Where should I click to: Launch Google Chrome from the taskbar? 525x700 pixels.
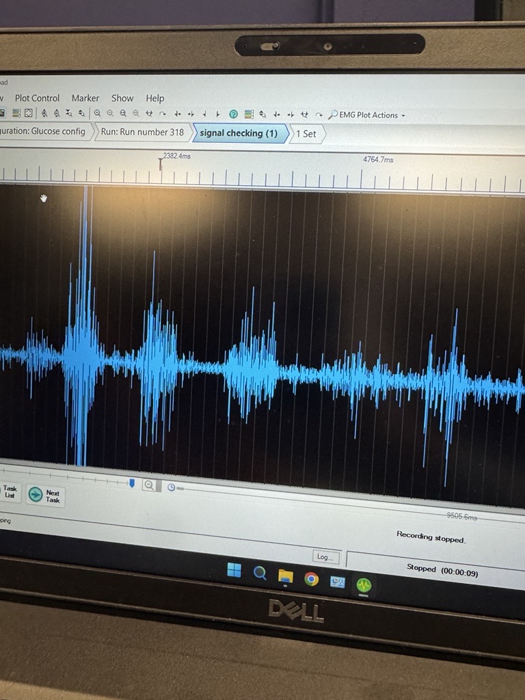[312, 579]
